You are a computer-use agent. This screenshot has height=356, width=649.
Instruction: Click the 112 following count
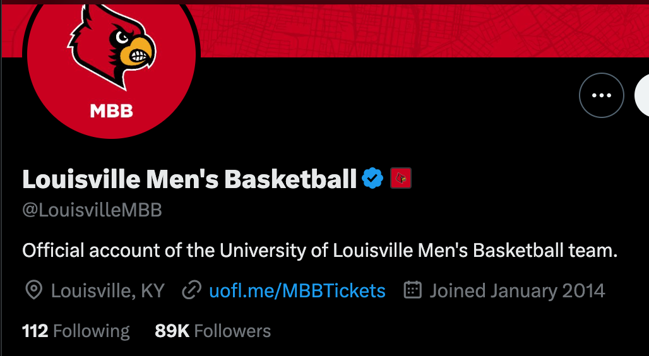point(35,331)
